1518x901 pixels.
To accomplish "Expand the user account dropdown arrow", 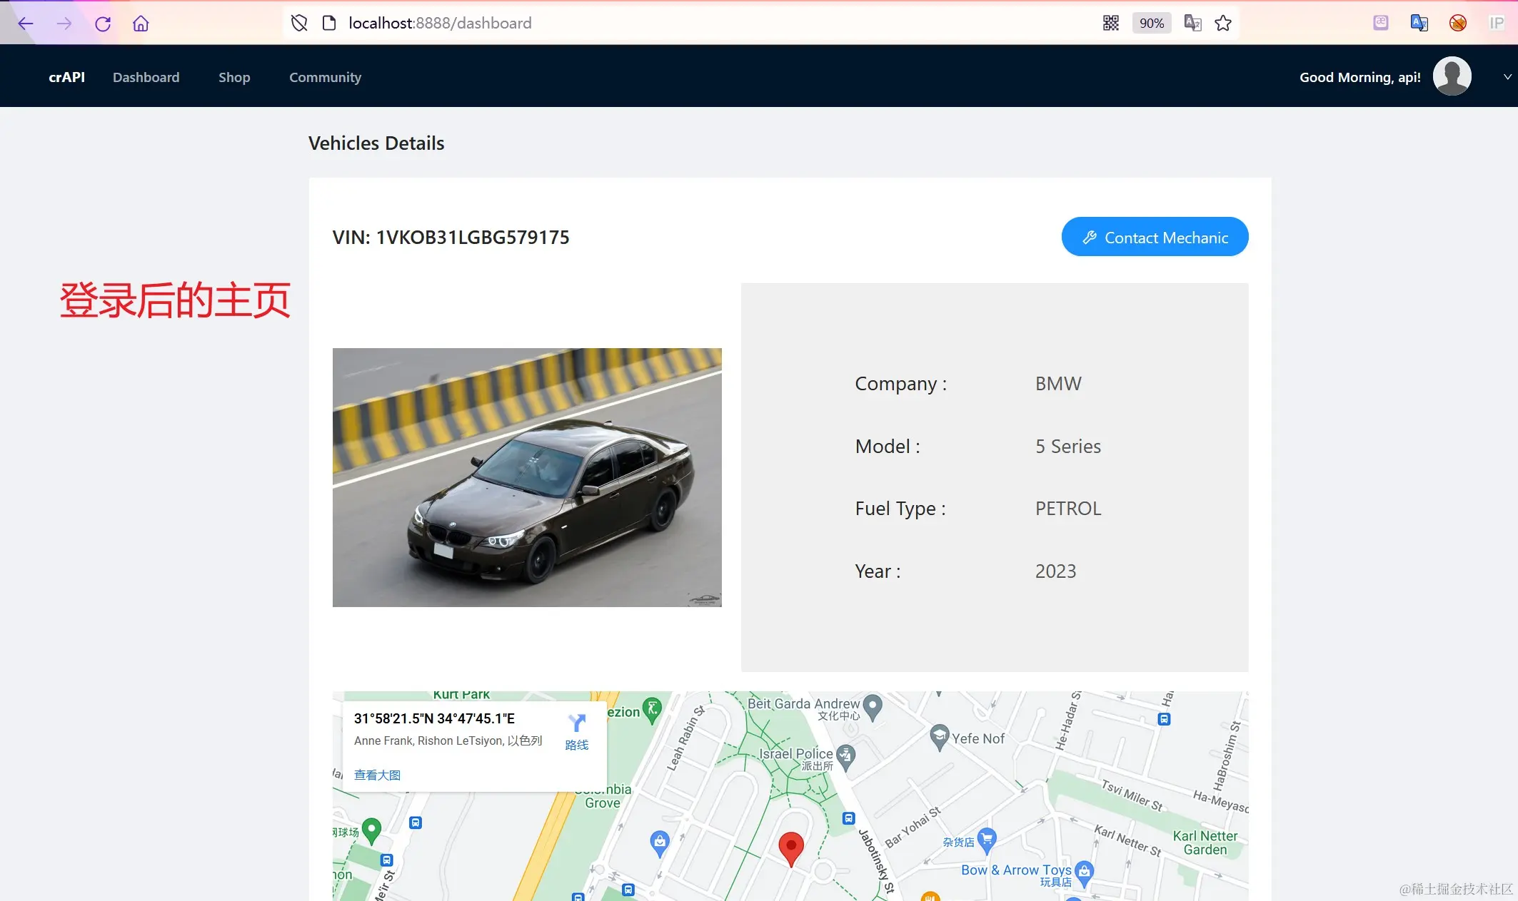I will pos(1507,77).
